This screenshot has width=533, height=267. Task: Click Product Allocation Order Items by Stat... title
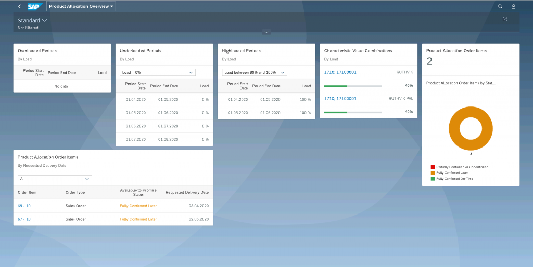click(x=461, y=83)
